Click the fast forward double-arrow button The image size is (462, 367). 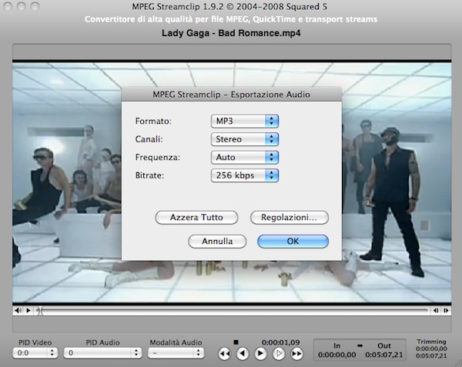(x=296, y=354)
